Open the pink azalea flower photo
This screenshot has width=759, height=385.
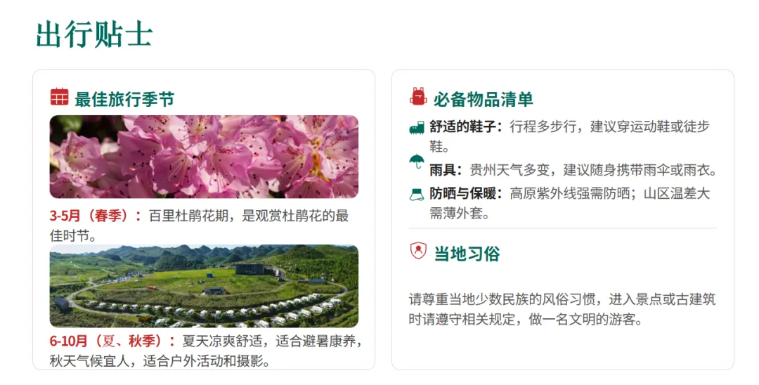[x=204, y=157]
